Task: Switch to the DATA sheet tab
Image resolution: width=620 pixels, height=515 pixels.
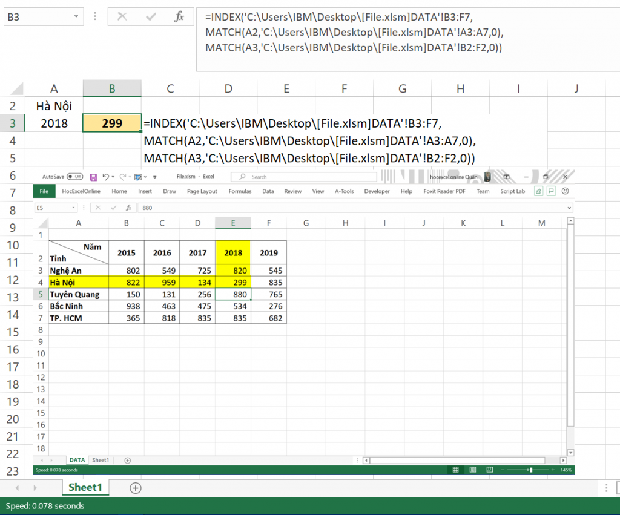Action: tap(77, 460)
